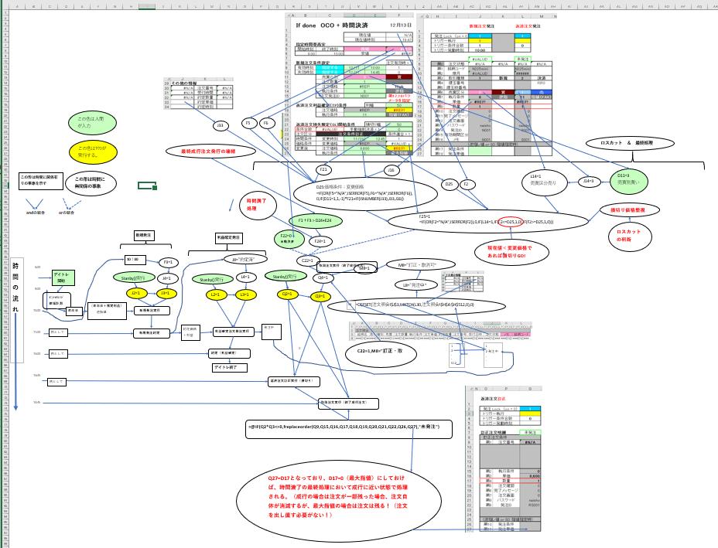Click the selected active cell with green border
The width and height of the screenshot is (718, 548).
tap(147, 186)
